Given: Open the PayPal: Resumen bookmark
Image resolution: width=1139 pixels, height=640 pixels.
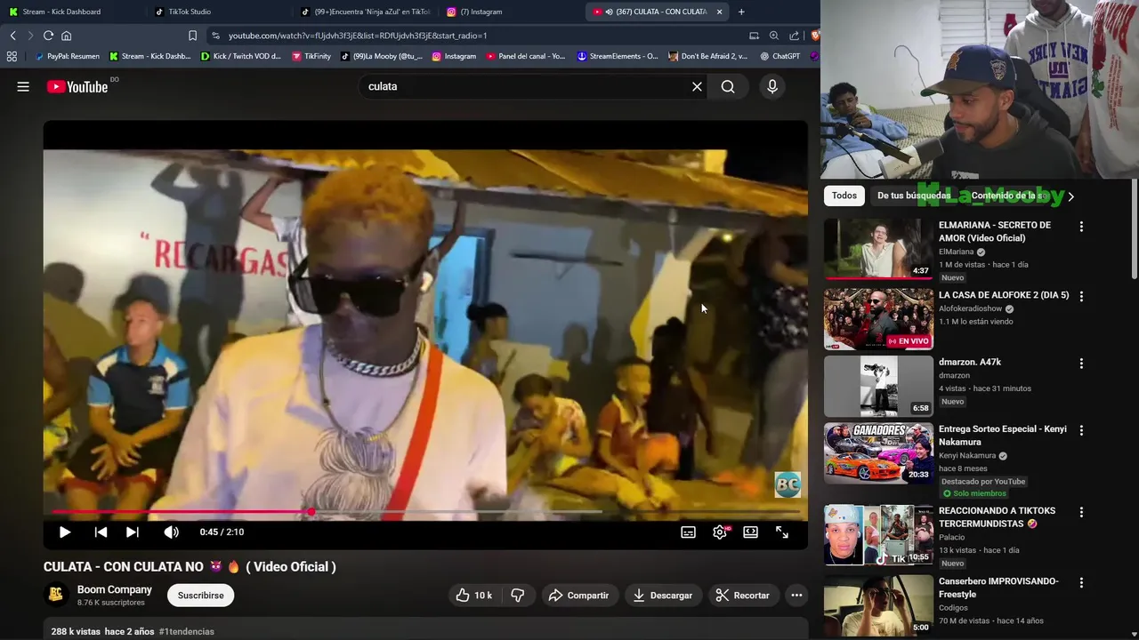Looking at the screenshot, I should point(67,56).
